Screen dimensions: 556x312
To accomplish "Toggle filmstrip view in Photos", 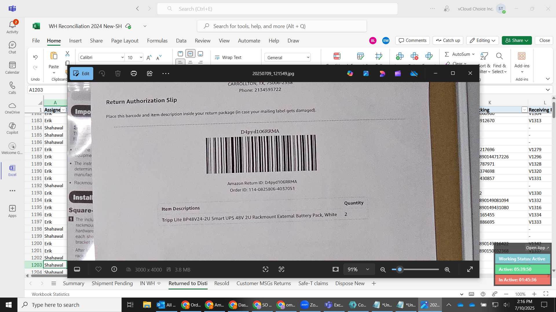I will tap(77, 269).
